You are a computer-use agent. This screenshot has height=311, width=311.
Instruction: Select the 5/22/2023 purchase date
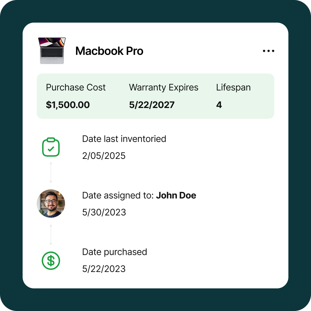click(104, 269)
